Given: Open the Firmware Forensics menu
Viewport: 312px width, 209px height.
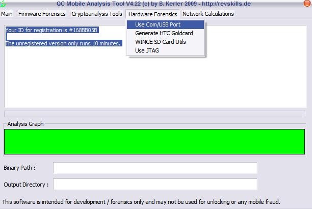Looking at the screenshot, I should [42, 14].
